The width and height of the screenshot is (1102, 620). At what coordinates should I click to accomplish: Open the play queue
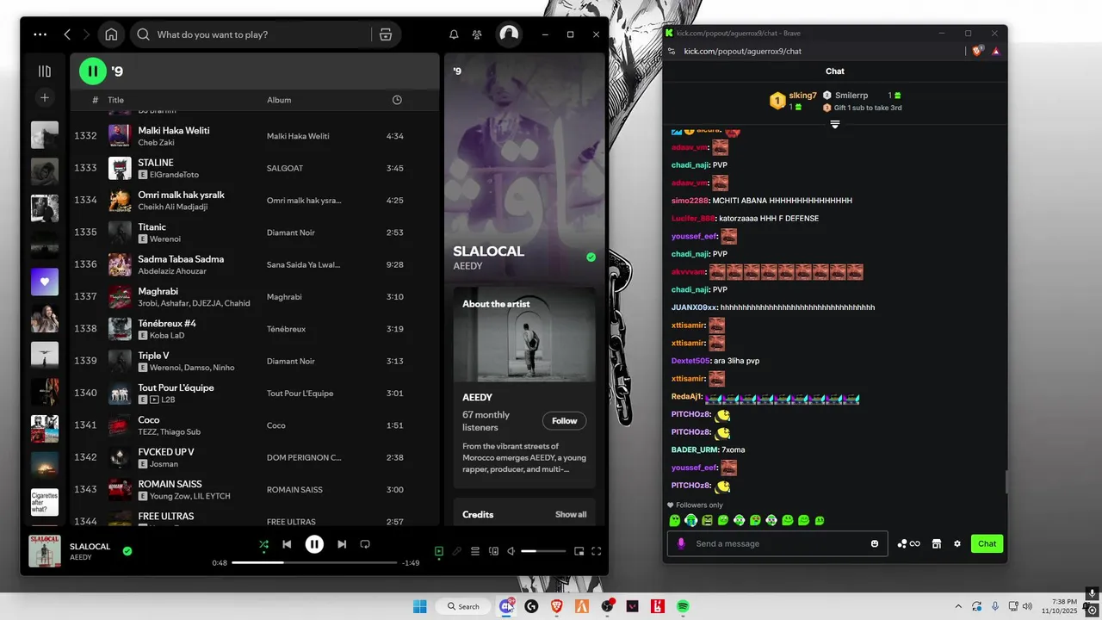pyautogui.click(x=475, y=551)
